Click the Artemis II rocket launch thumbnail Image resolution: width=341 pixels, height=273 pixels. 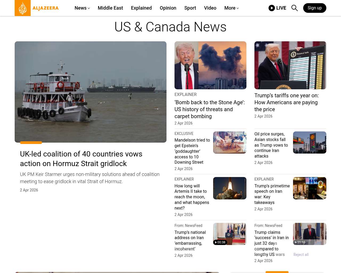click(230, 188)
